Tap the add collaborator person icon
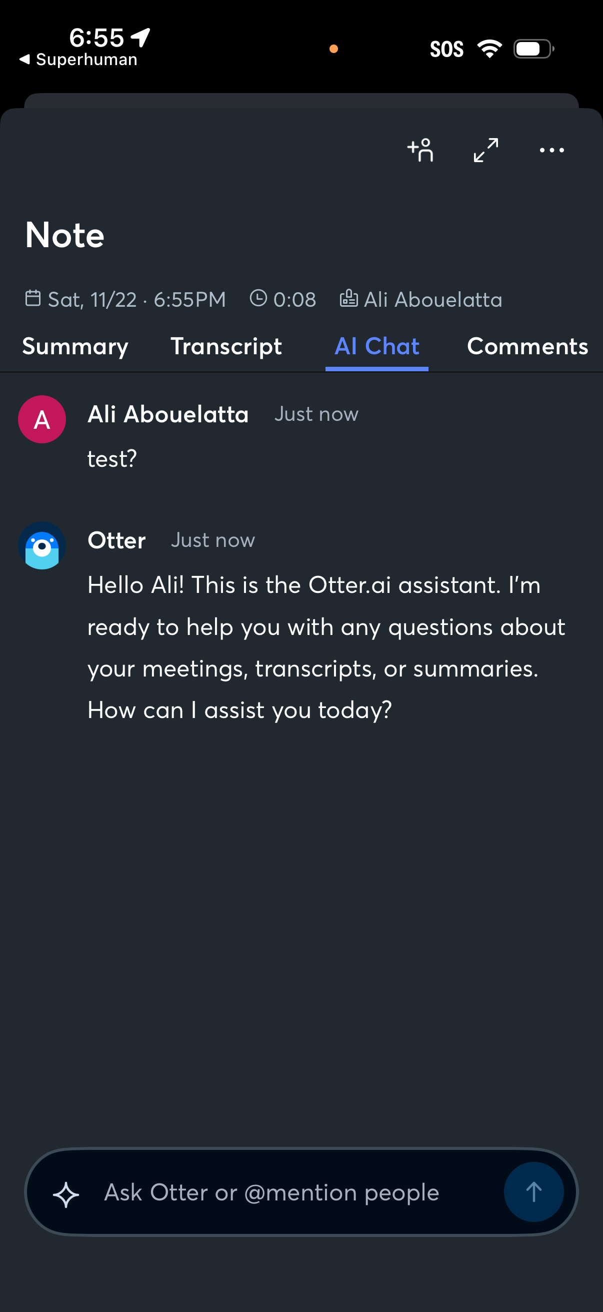Image resolution: width=603 pixels, height=1312 pixels. 420,150
